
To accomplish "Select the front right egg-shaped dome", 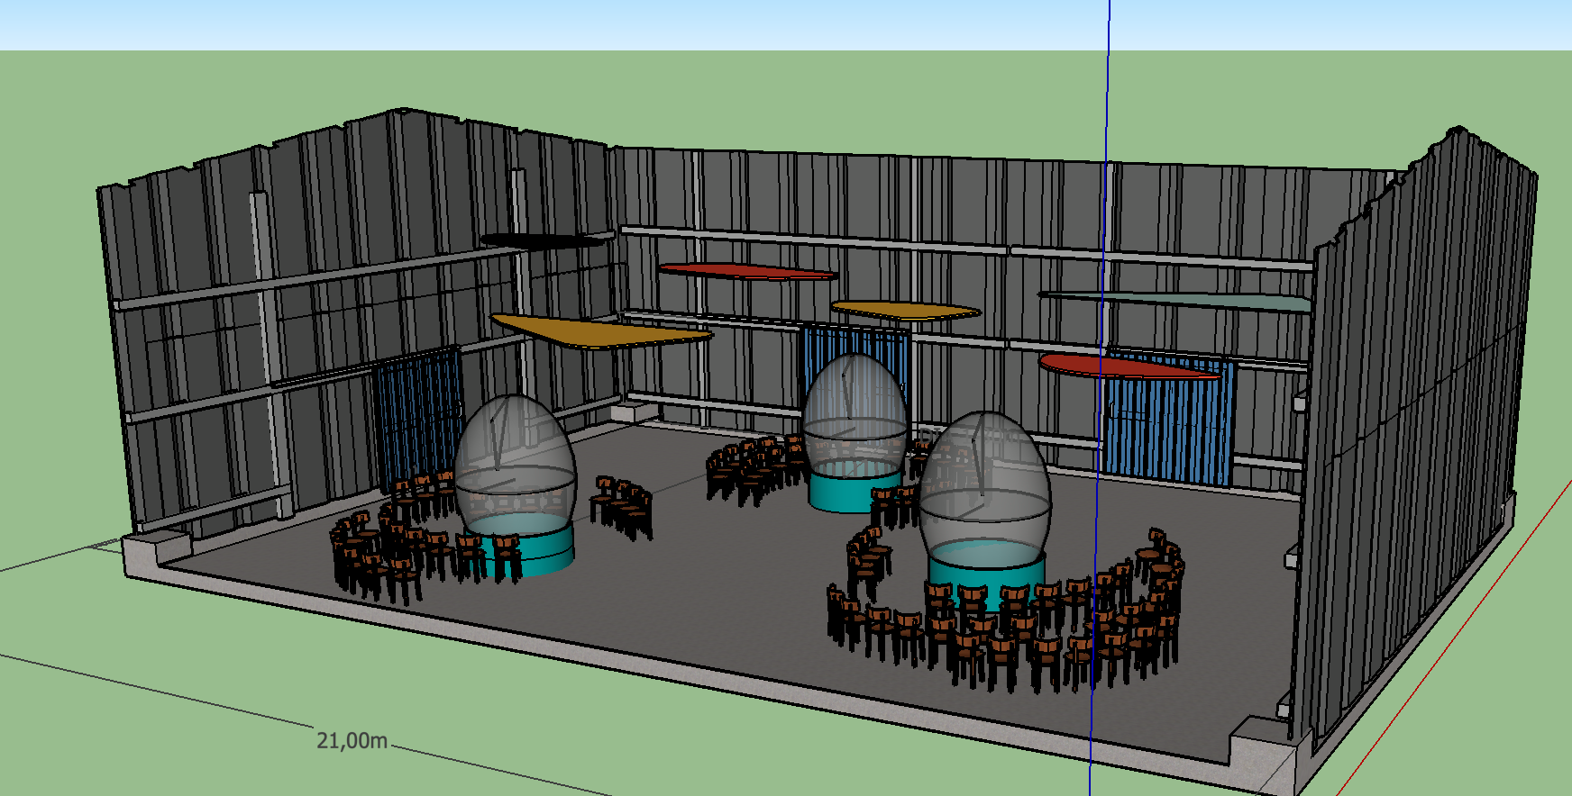I will [984, 477].
